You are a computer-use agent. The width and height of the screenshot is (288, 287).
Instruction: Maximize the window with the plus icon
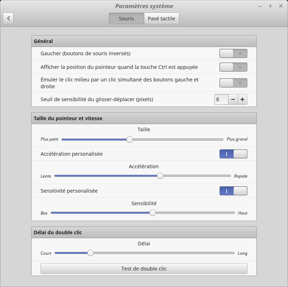pyautogui.click(x=270, y=6)
